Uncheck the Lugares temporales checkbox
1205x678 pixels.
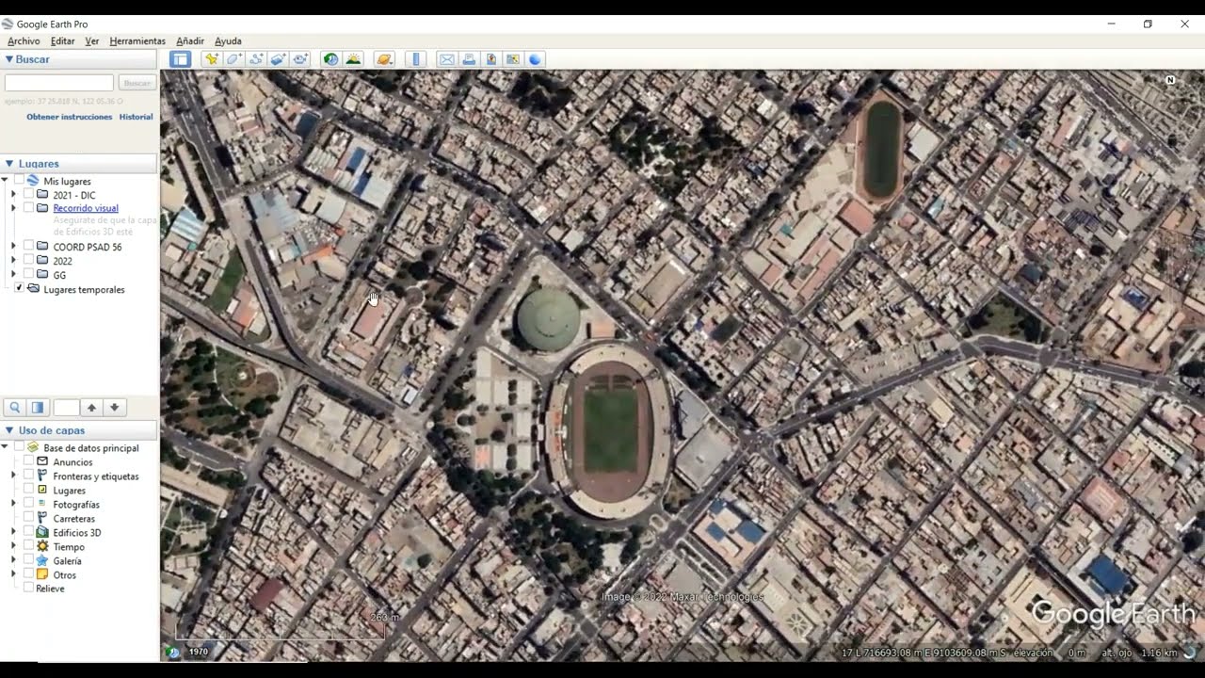pyautogui.click(x=19, y=289)
